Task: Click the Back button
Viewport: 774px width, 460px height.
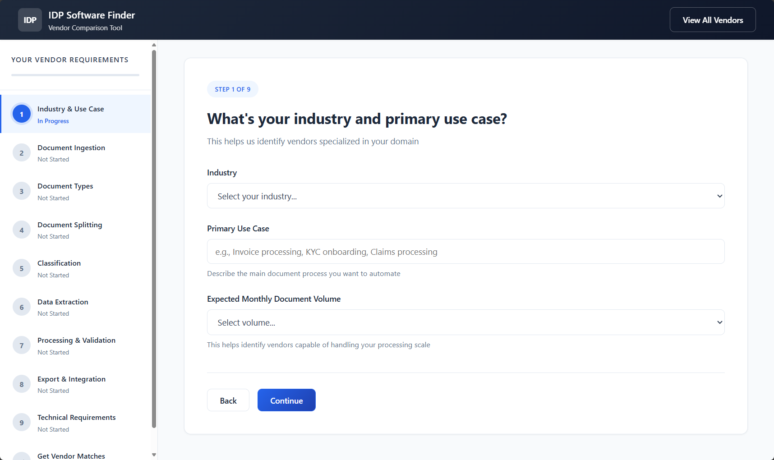Action: (228, 400)
